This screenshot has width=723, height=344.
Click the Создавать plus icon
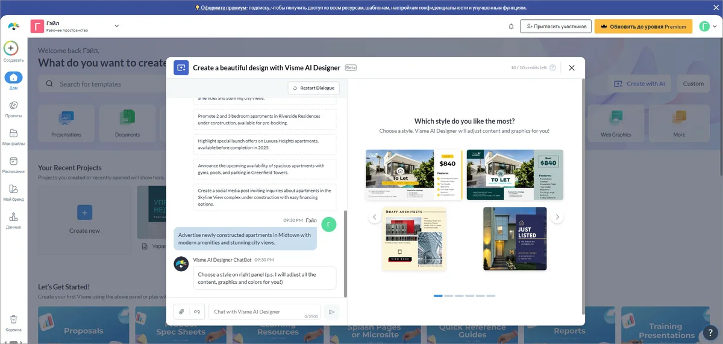pyautogui.click(x=11, y=48)
